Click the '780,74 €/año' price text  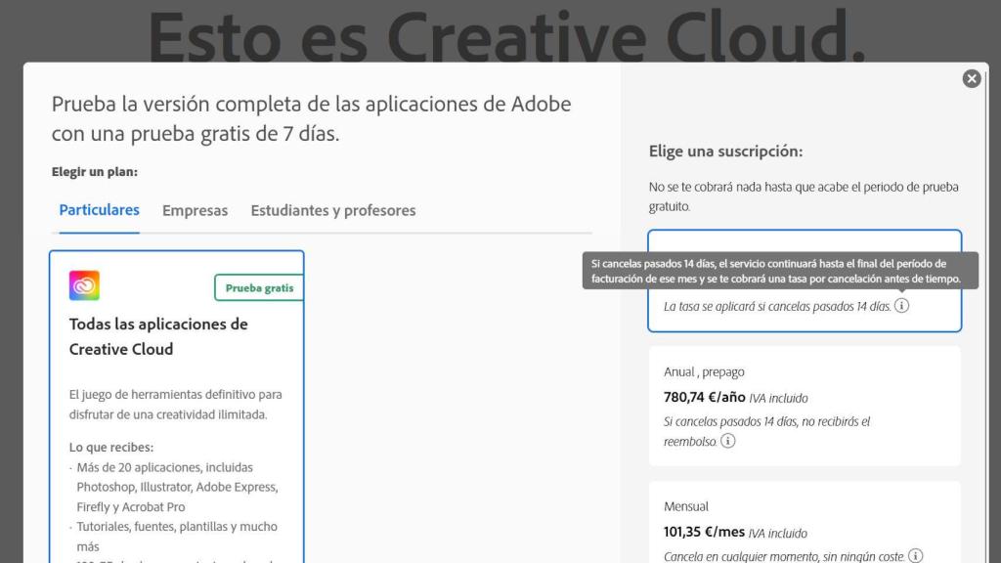coord(703,398)
